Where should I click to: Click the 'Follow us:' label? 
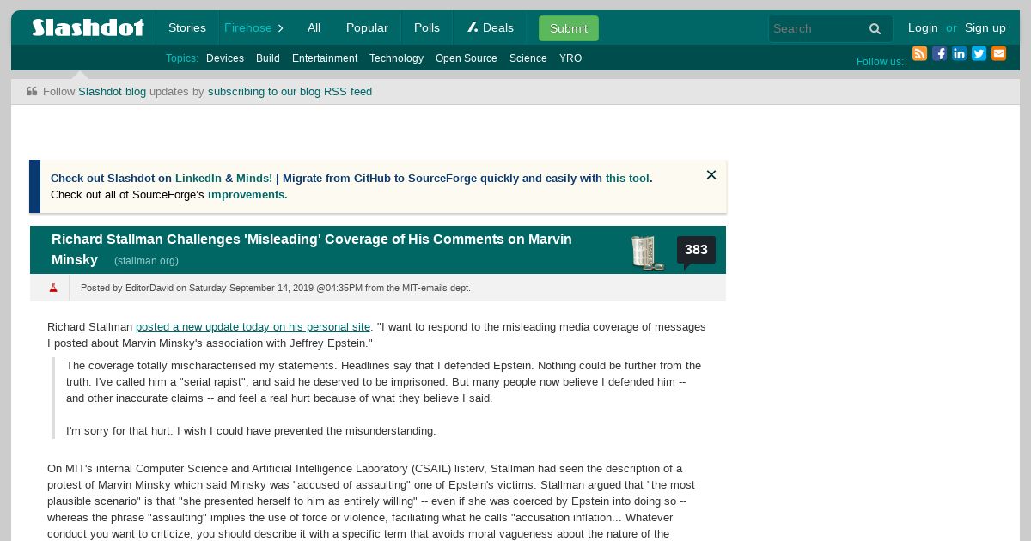(880, 62)
